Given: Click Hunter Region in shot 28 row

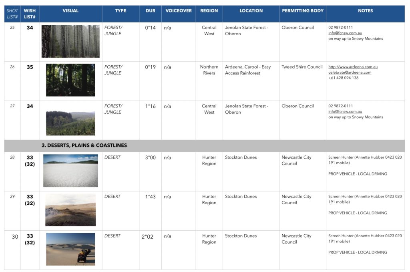Looking at the screenshot, I should pyautogui.click(x=209, y=160).
